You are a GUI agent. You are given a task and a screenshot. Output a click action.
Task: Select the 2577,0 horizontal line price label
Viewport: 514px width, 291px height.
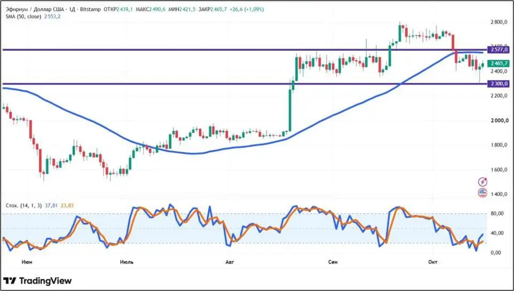498,50
